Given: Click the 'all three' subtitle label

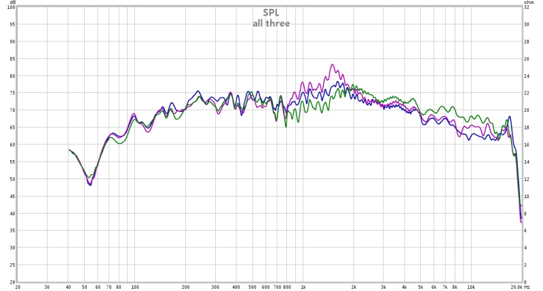Looking at the screenshot, I should (x=271, y=23).
